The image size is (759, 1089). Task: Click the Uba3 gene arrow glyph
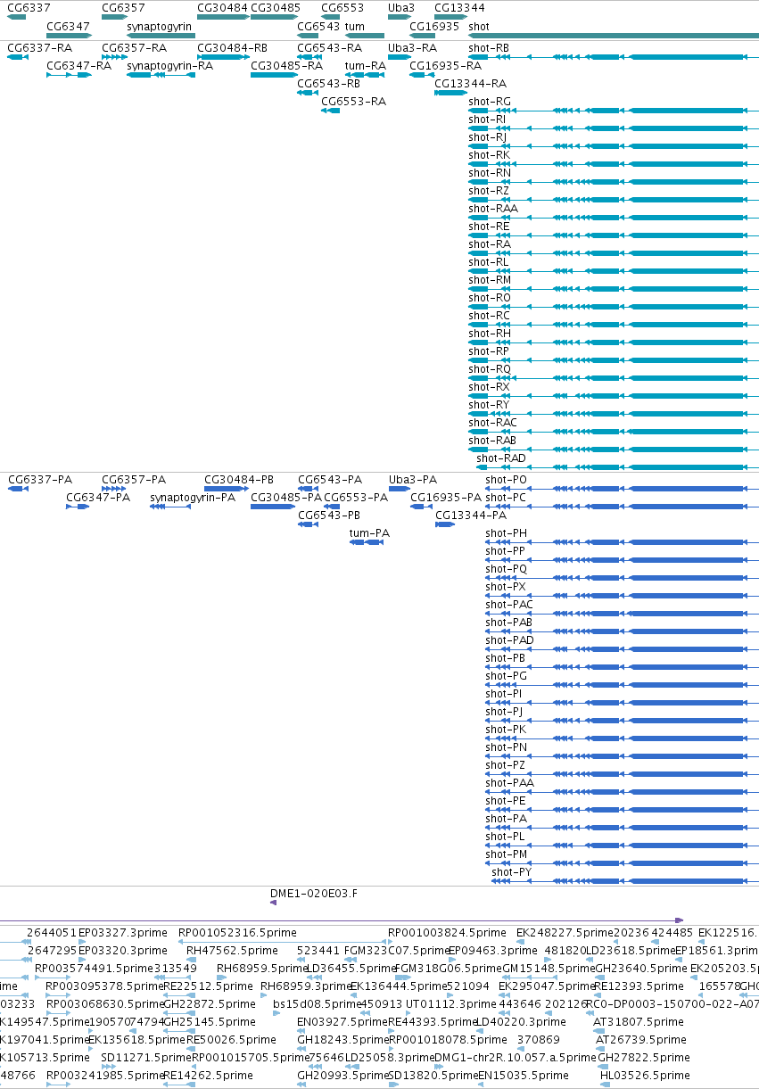click(399, 17)
